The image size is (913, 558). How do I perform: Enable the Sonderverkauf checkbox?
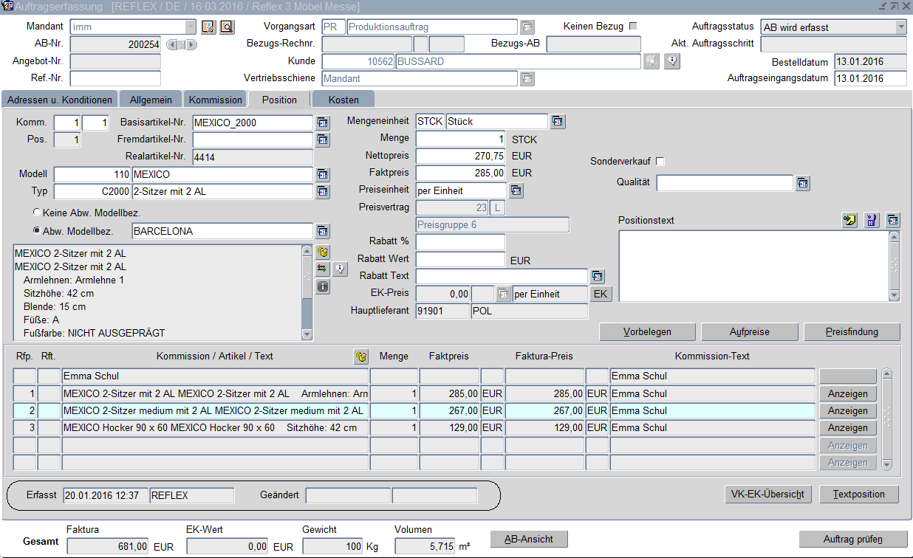click(x=660, y=162)
